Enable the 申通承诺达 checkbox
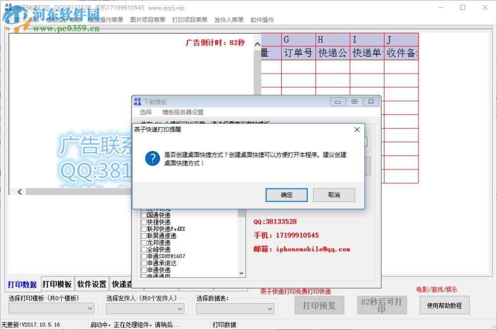Viewport: 497px width, 330px height. (144, 263)
